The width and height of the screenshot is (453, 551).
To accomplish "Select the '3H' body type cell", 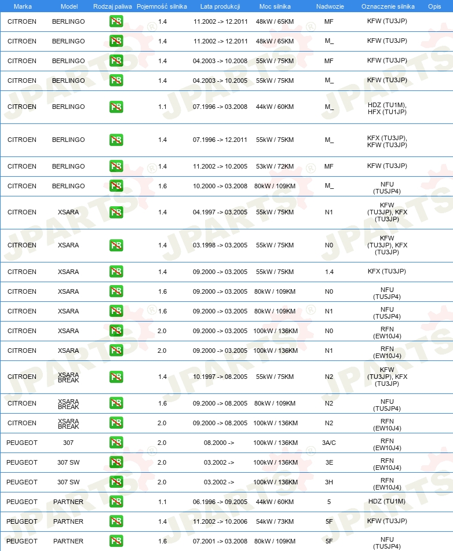I will [329, 482].
